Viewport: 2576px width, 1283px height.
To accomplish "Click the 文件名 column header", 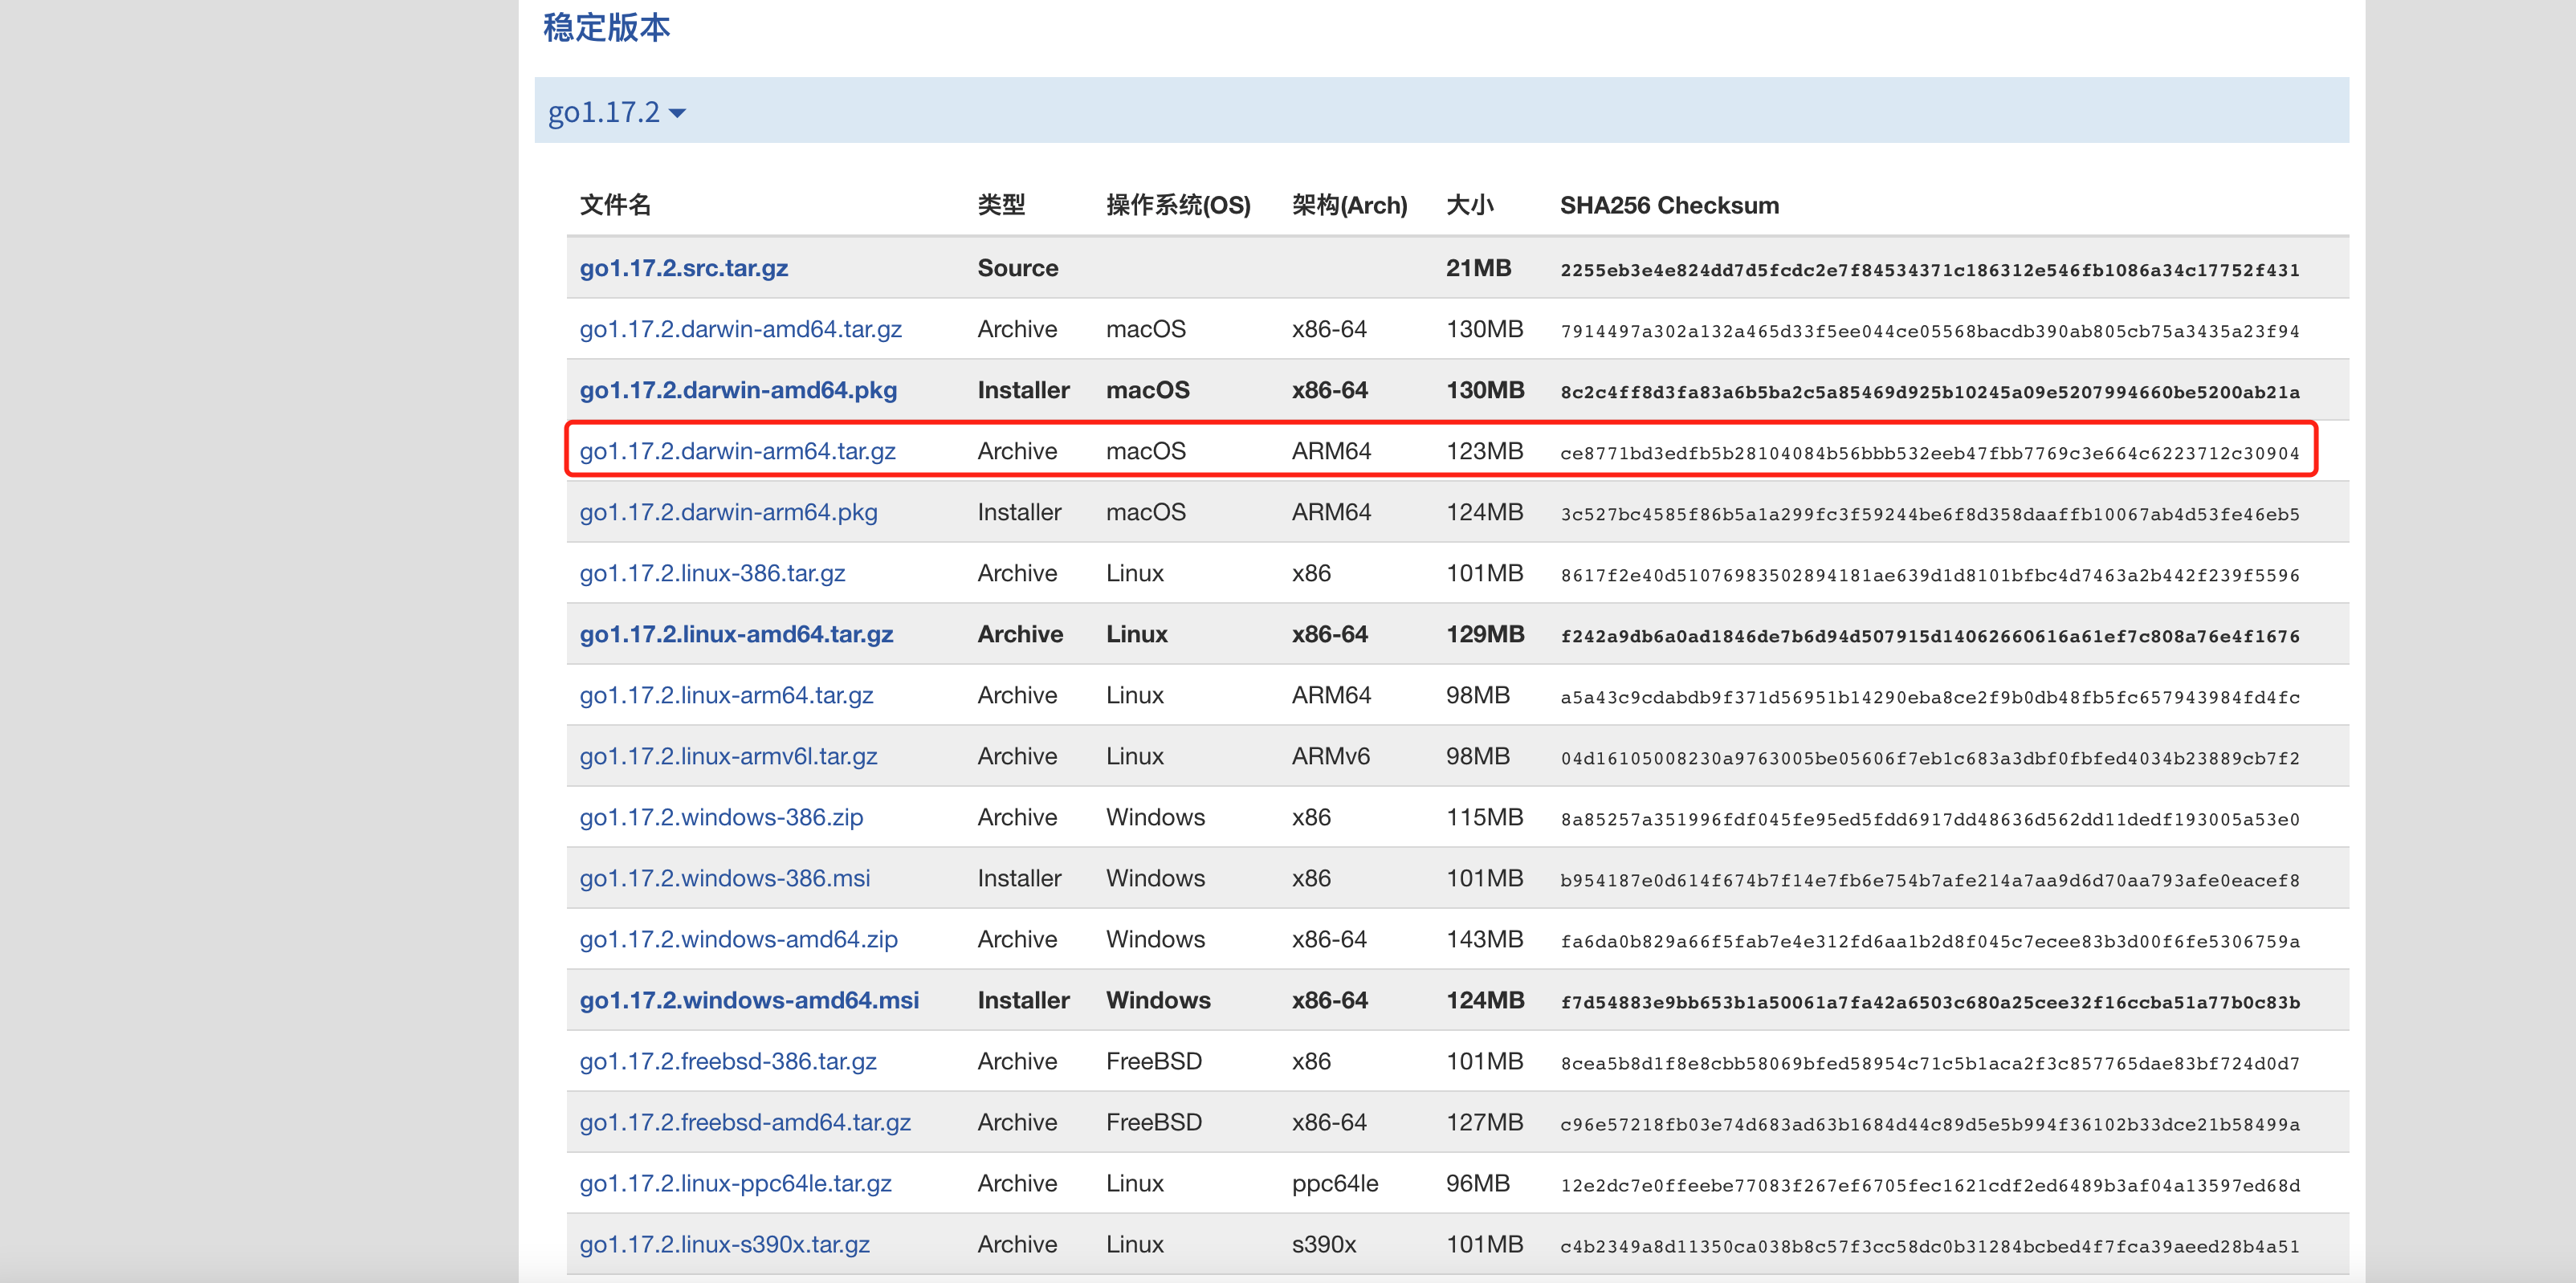I will [x=615, y=205].
